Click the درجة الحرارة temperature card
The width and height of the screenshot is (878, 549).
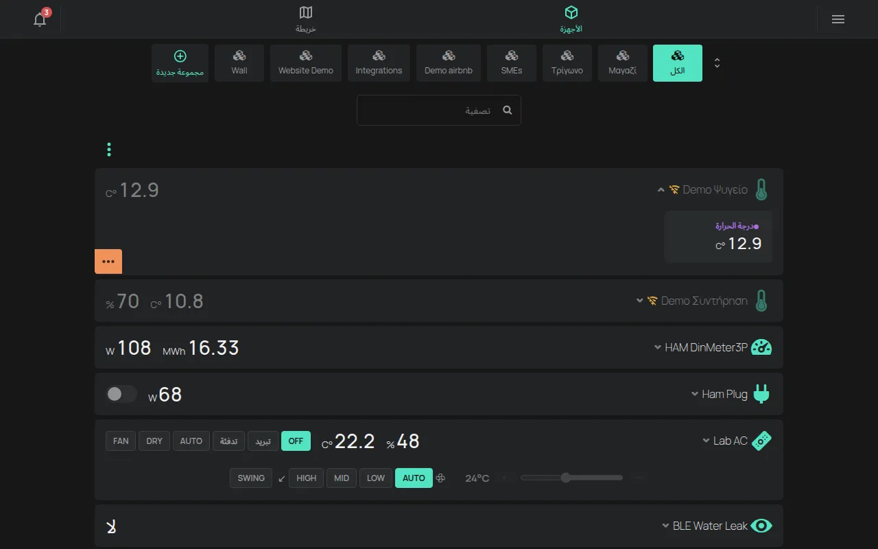coord(718,236)
